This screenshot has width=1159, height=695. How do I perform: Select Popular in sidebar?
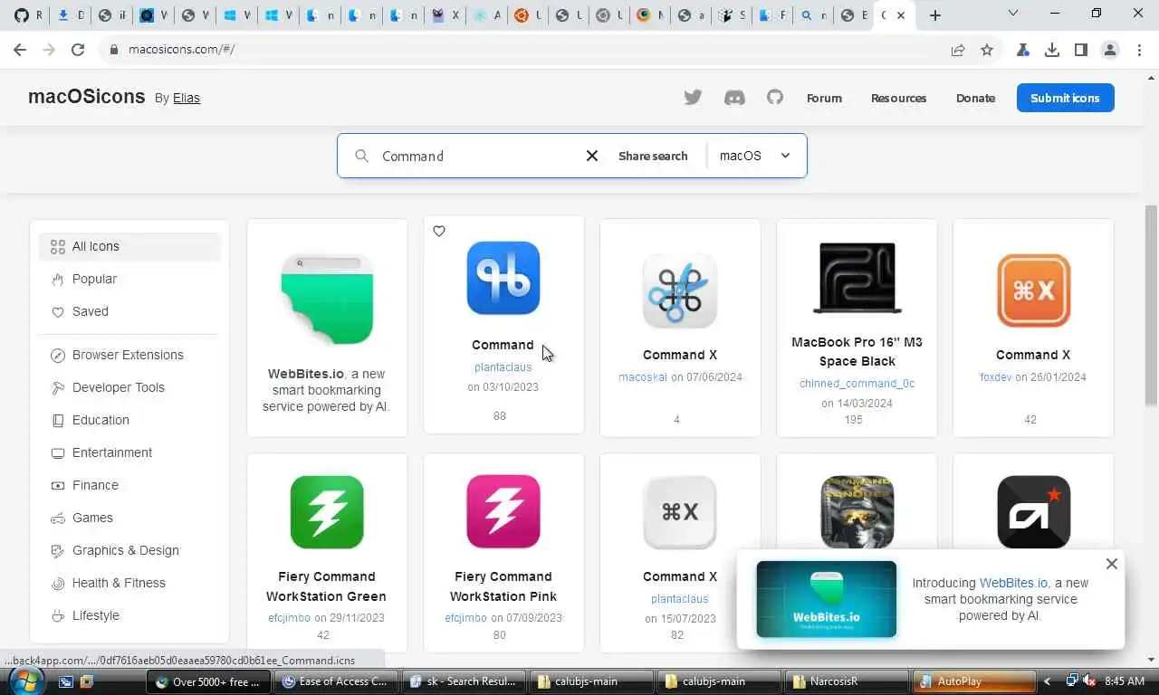coord(129,279)
